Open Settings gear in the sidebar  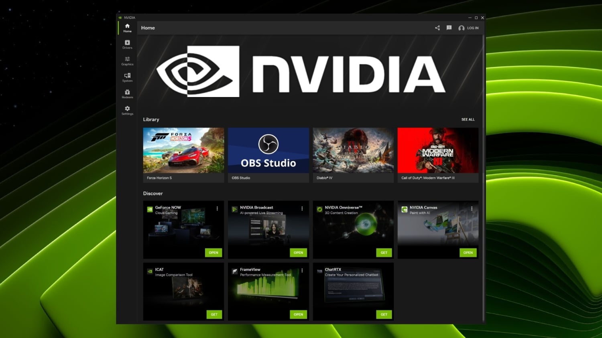[127, 110]
